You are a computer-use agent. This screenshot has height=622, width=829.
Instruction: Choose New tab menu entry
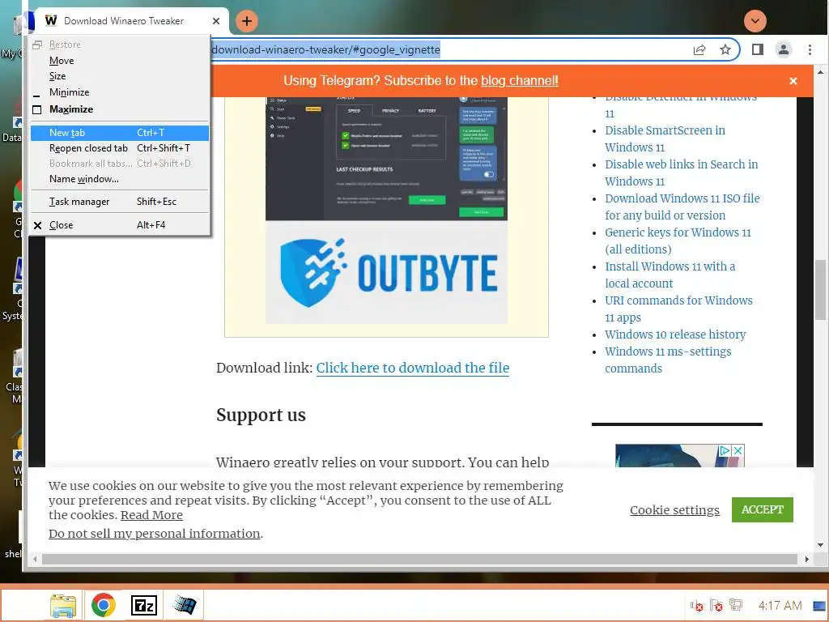120,133
